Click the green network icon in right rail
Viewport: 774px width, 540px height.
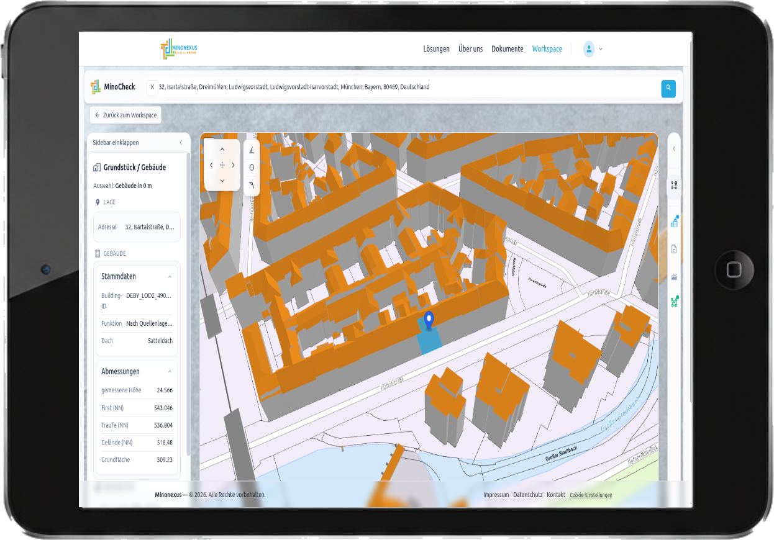click(x=674, y=302)
